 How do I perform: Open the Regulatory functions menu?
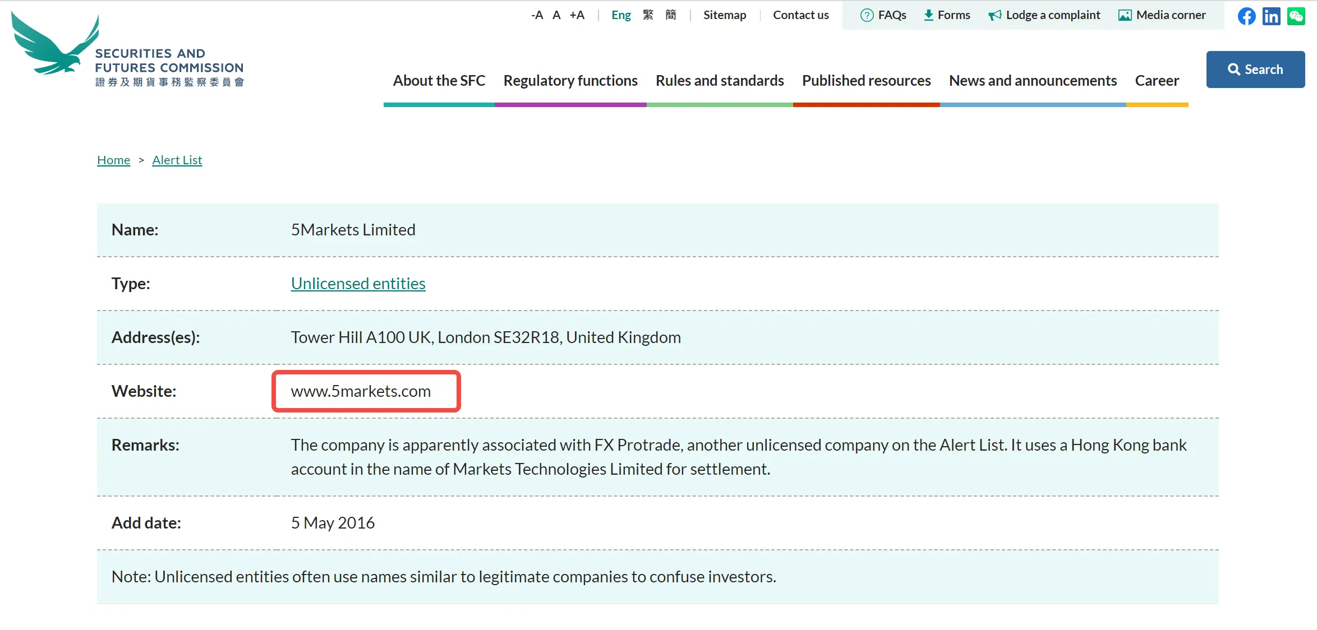570,81
